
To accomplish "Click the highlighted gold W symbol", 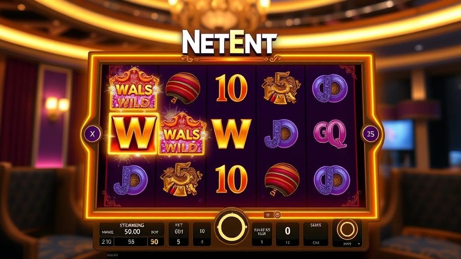I will point(133,134).
